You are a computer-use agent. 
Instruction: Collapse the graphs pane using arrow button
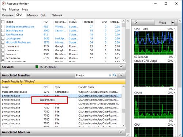pyautogui.click(x=136, y=23)
